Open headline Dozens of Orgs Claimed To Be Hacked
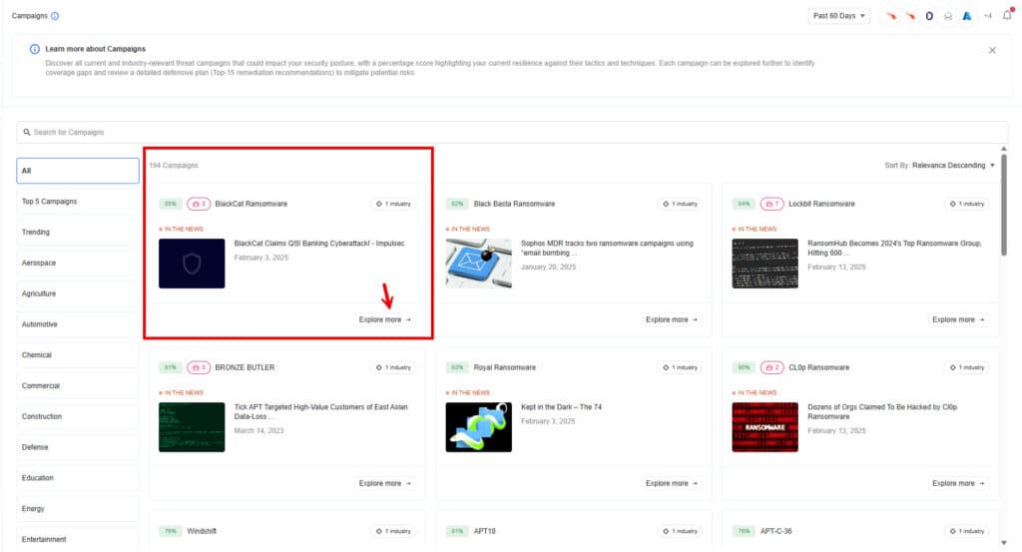This screenshot has height=552, width=1022. pos(882,411)
